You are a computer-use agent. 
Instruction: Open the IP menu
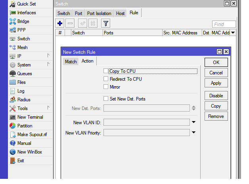[x=30, y=56]
